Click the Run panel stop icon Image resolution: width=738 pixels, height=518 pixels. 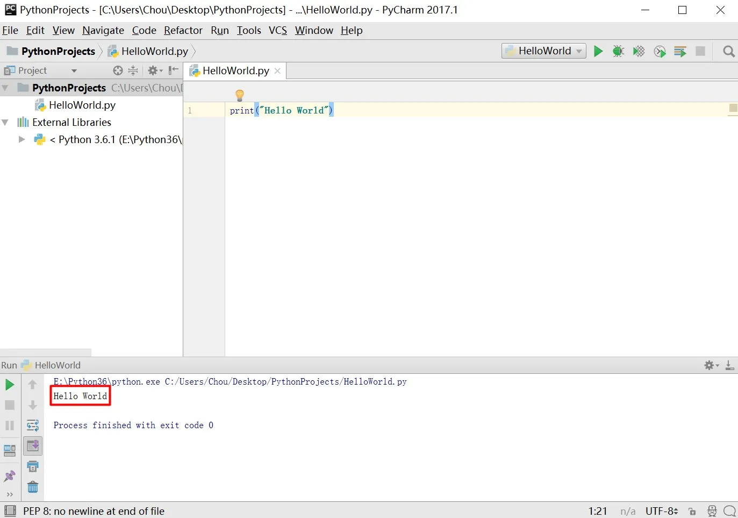pos(10,405)
